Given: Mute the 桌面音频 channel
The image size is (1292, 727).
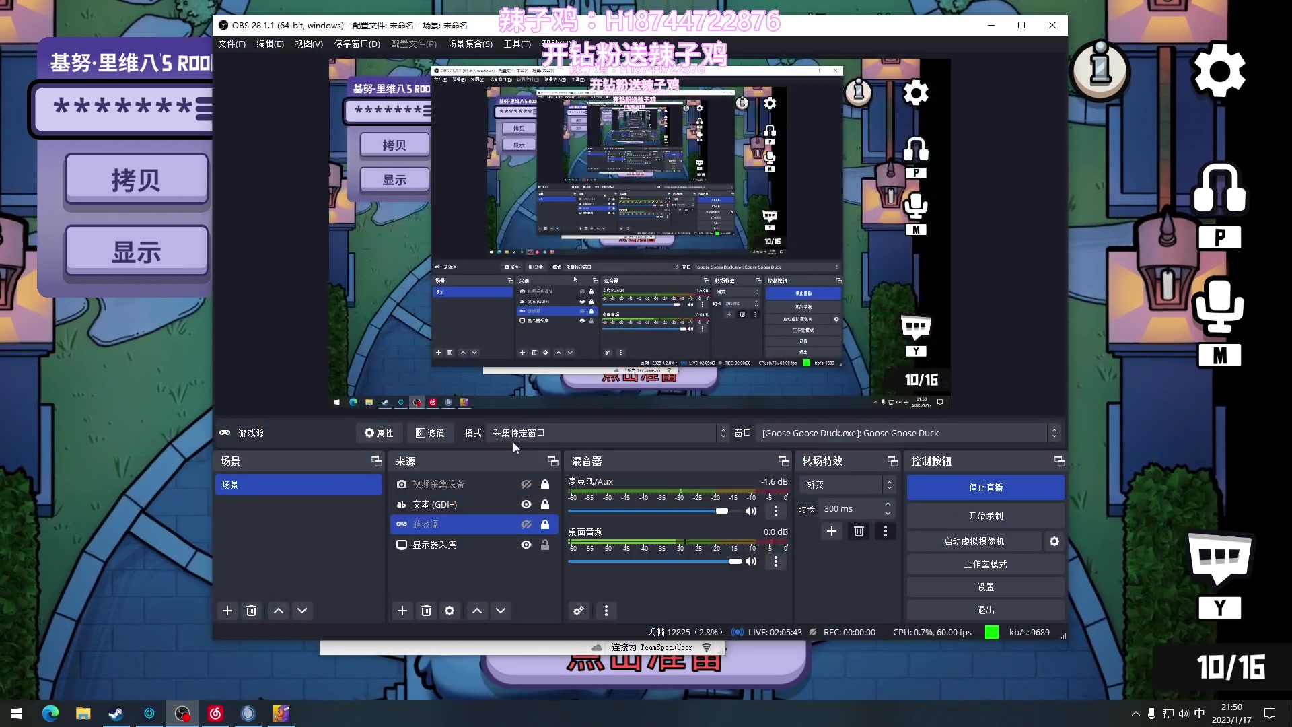Looking at the screenshot, I should point(751,561).
